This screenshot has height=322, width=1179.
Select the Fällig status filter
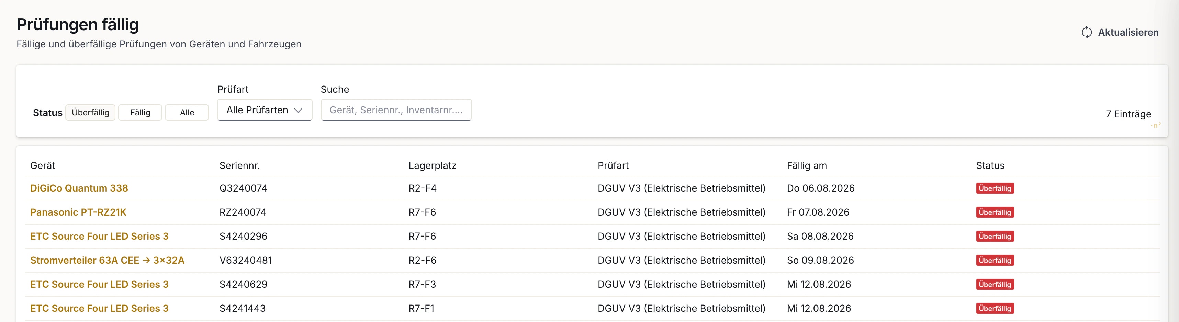coord(140,113)
